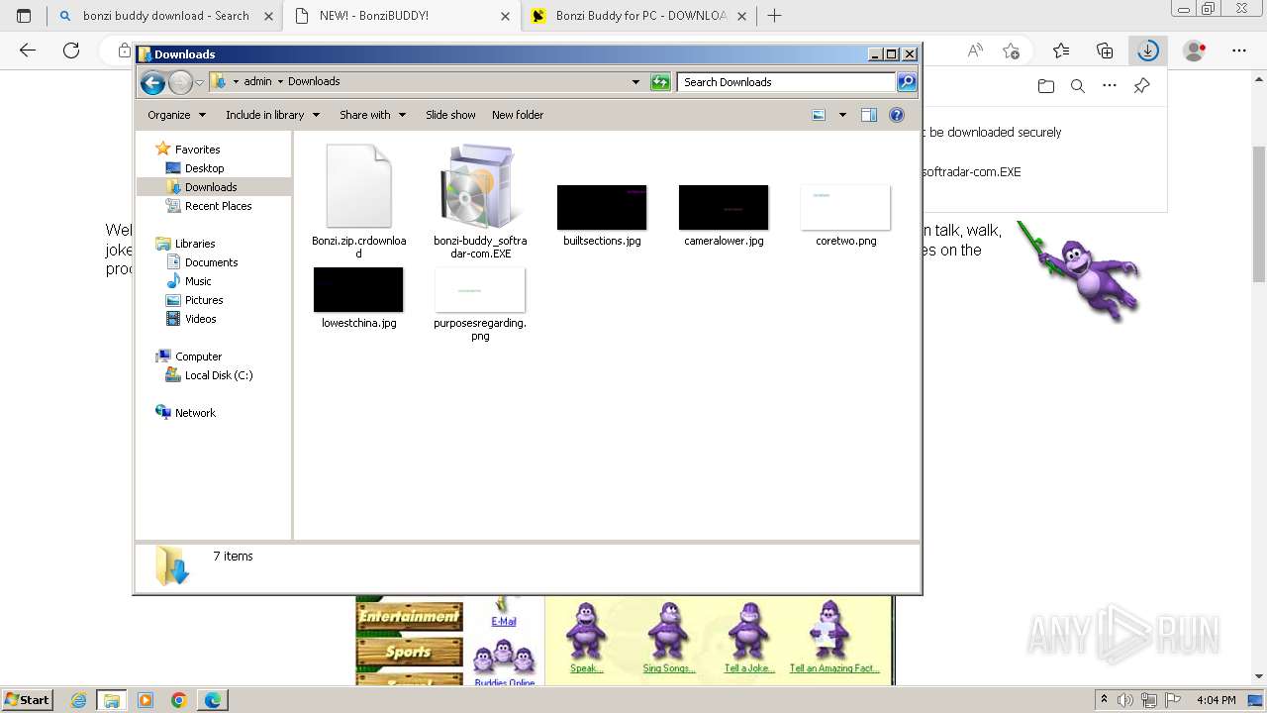
Task: Open the view options dropdown arrow
Action: [842, 115]
